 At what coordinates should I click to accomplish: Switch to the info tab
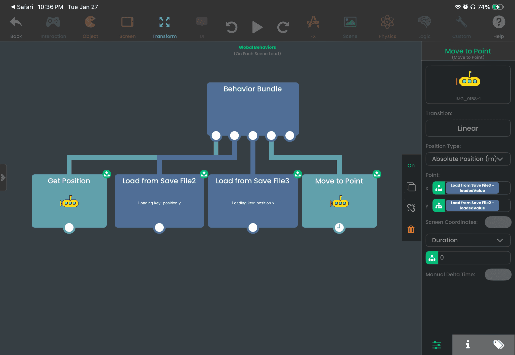point(467,344)
